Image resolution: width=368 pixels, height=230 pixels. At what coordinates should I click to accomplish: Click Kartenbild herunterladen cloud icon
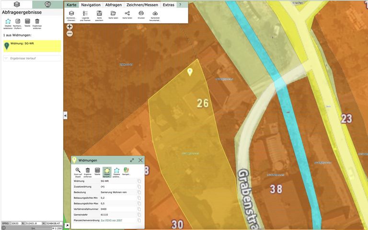pos(155,15)
